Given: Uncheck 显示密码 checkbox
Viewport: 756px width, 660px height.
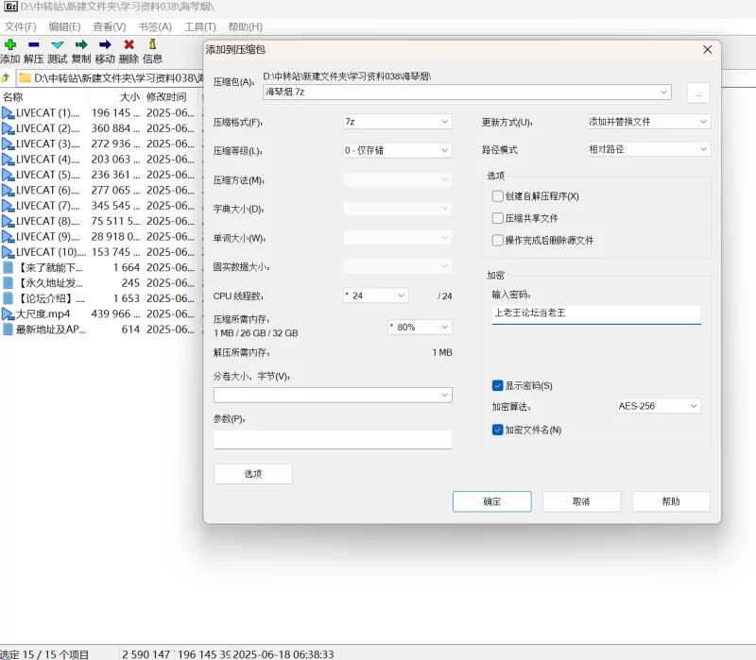Looking at the screenshot, I should coord(498,385).
